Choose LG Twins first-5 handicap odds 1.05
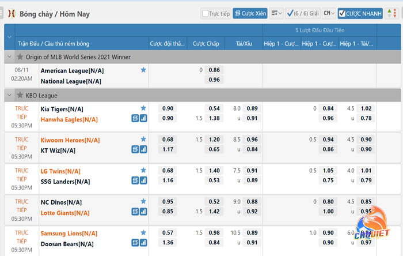This screenshot has width=403, height=256. 328,171
